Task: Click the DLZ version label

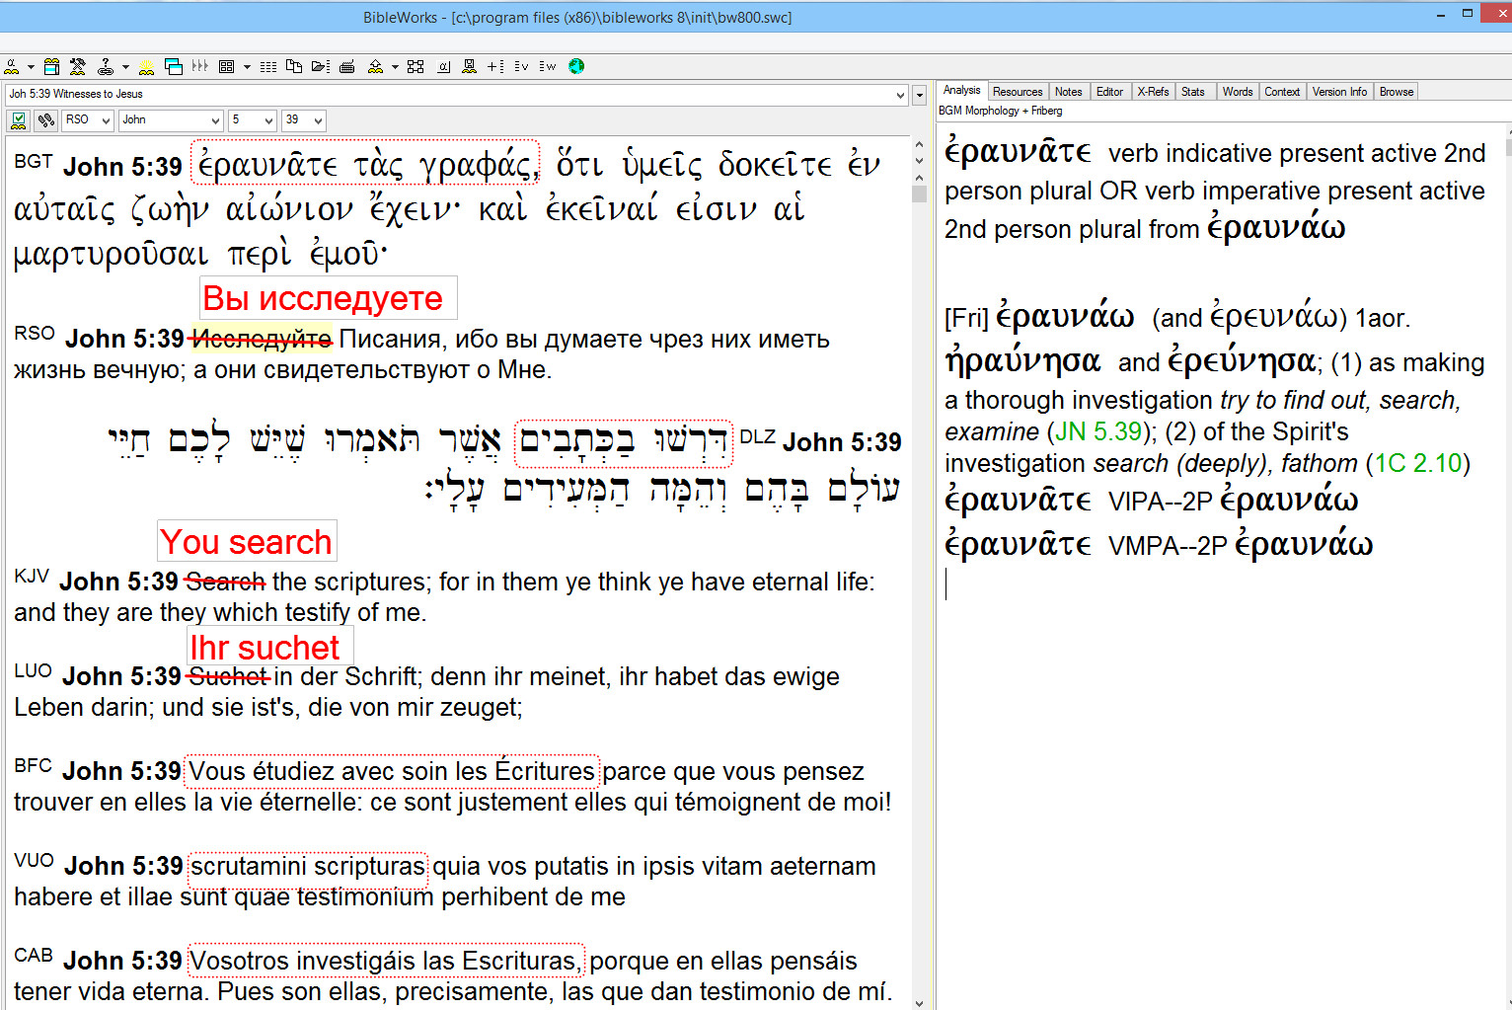Action: (x=758, y=436)
